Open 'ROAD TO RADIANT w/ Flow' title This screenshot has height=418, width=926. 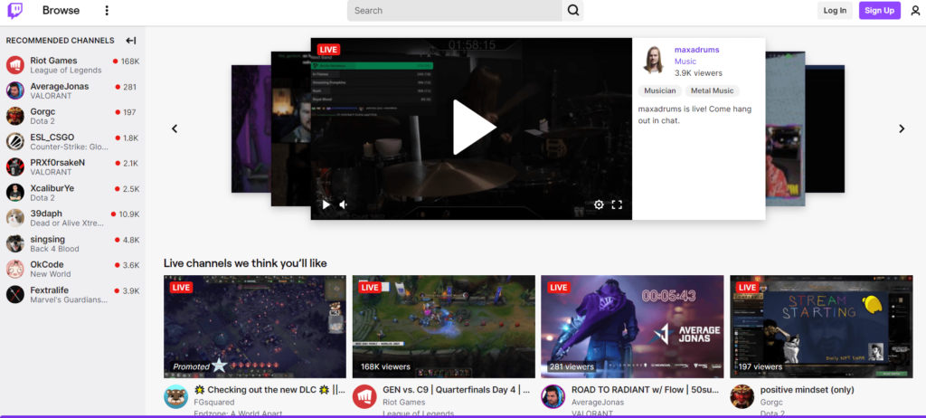[x=644, y=390]
